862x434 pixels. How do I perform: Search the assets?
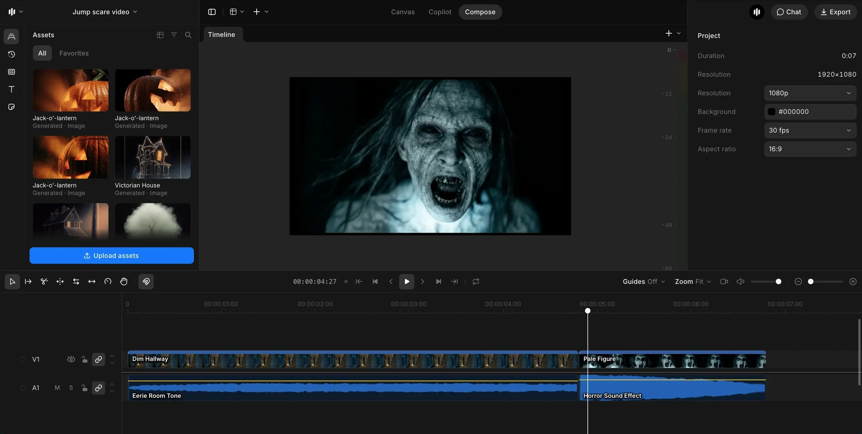click(x=188, y=35)
